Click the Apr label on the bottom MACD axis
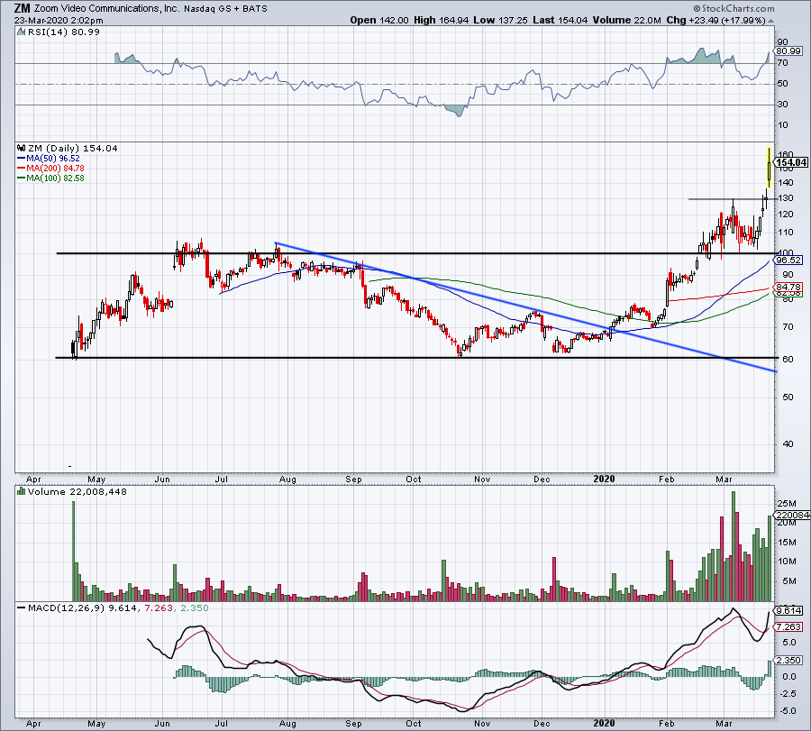 point(33,723)
